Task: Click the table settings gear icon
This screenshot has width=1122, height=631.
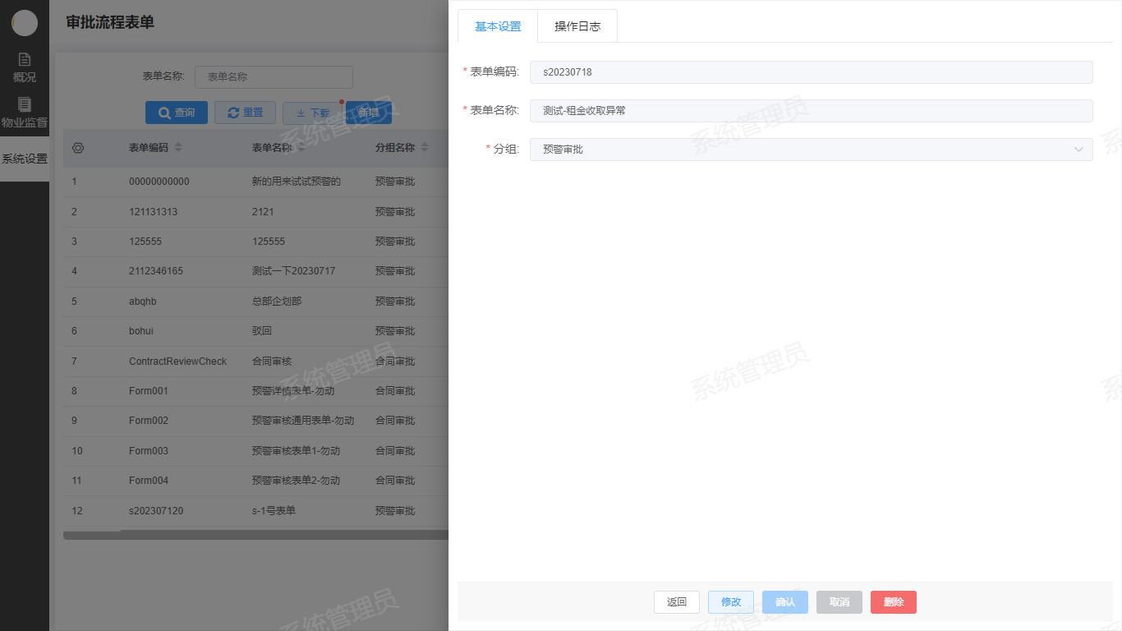Action: 78,148
